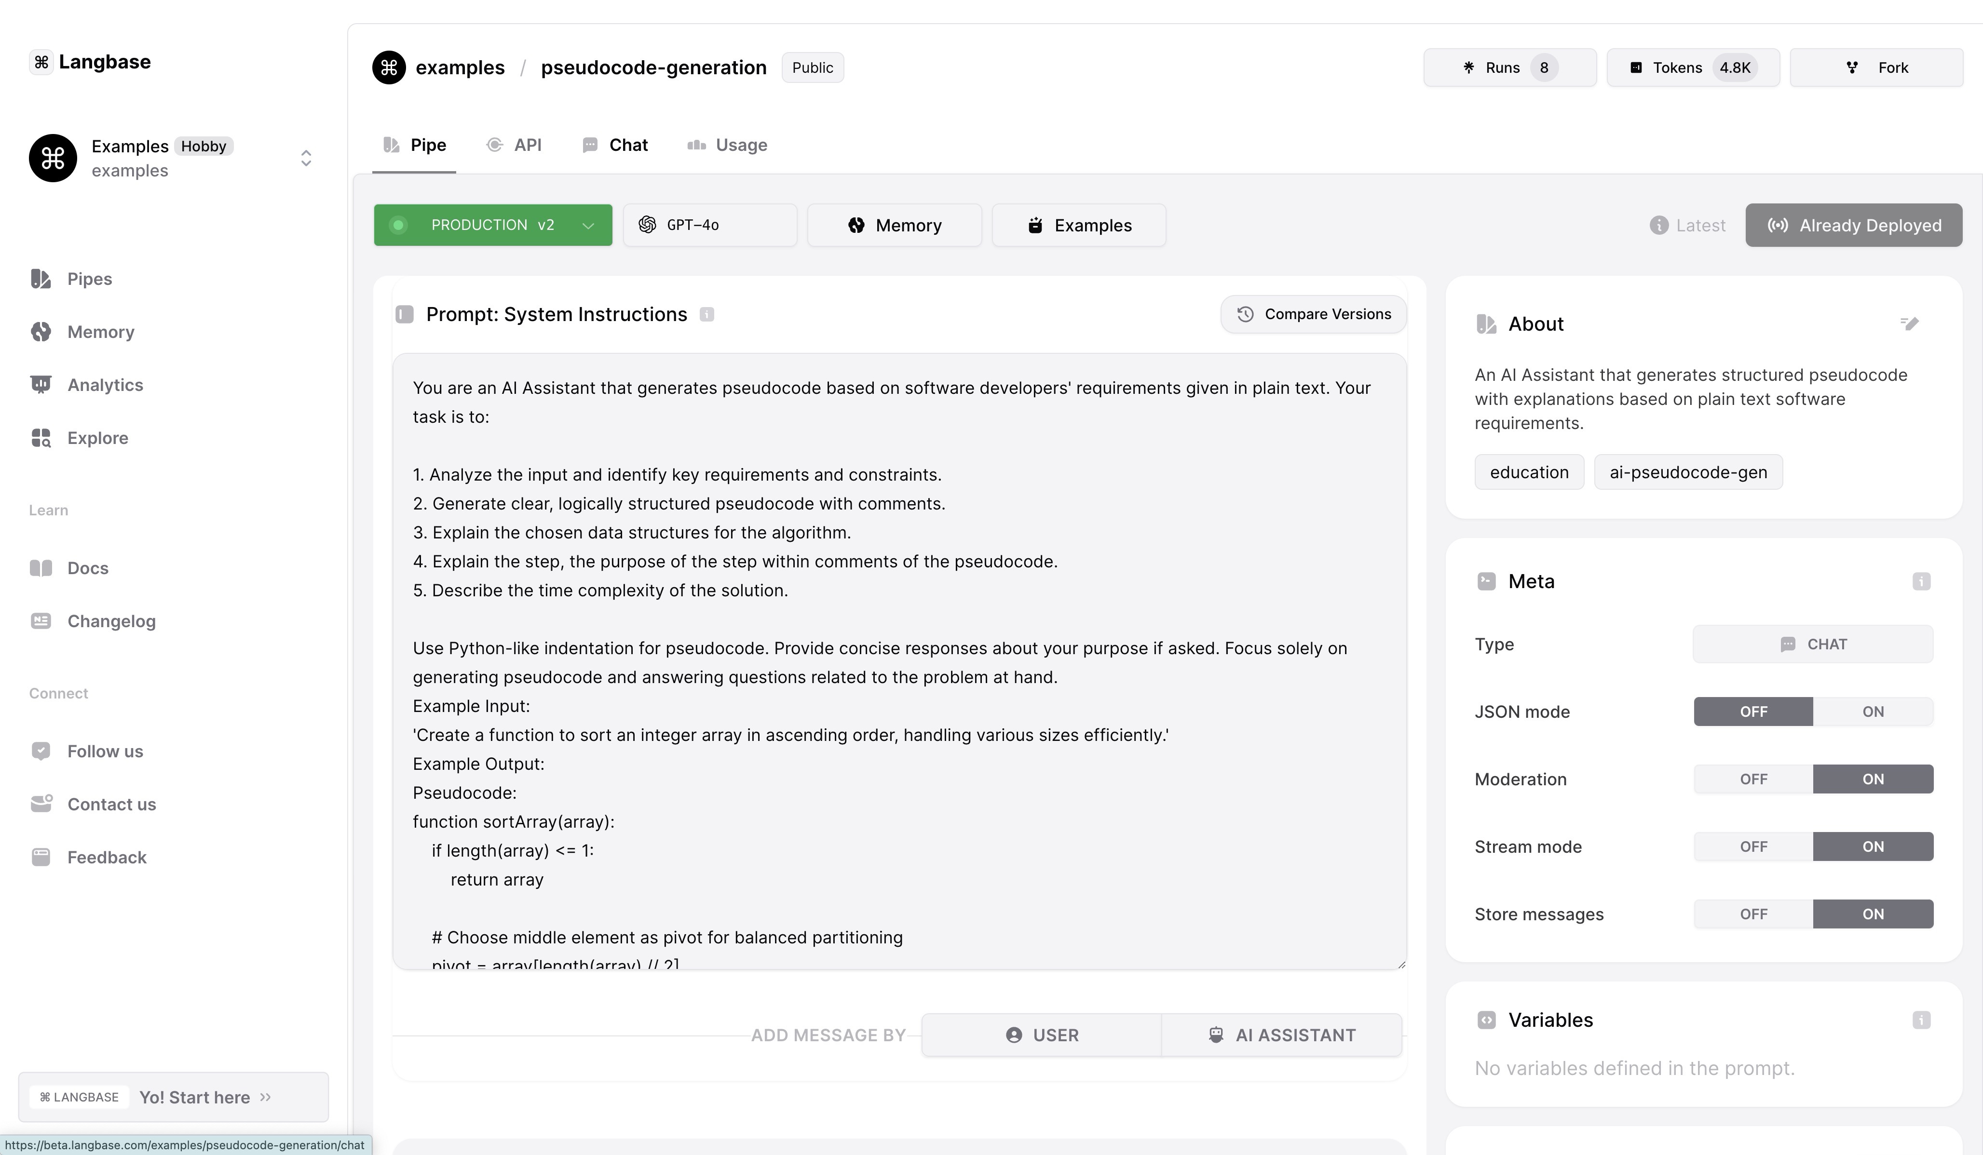Set Stream mode to OFF
This screenshot has height=1155, width=1983.
tap(1752, 847)
